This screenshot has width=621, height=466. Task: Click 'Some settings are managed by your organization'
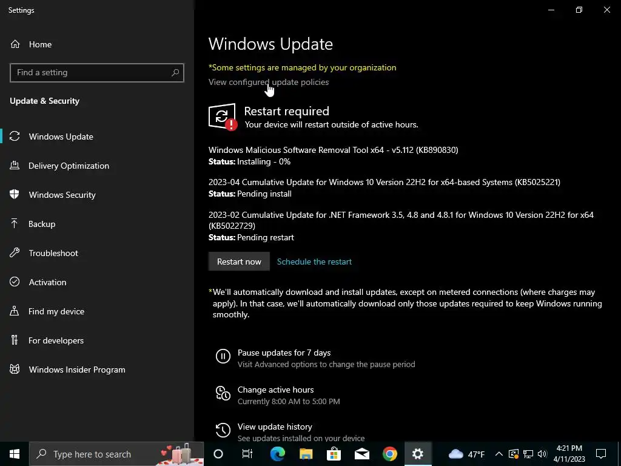302,67
